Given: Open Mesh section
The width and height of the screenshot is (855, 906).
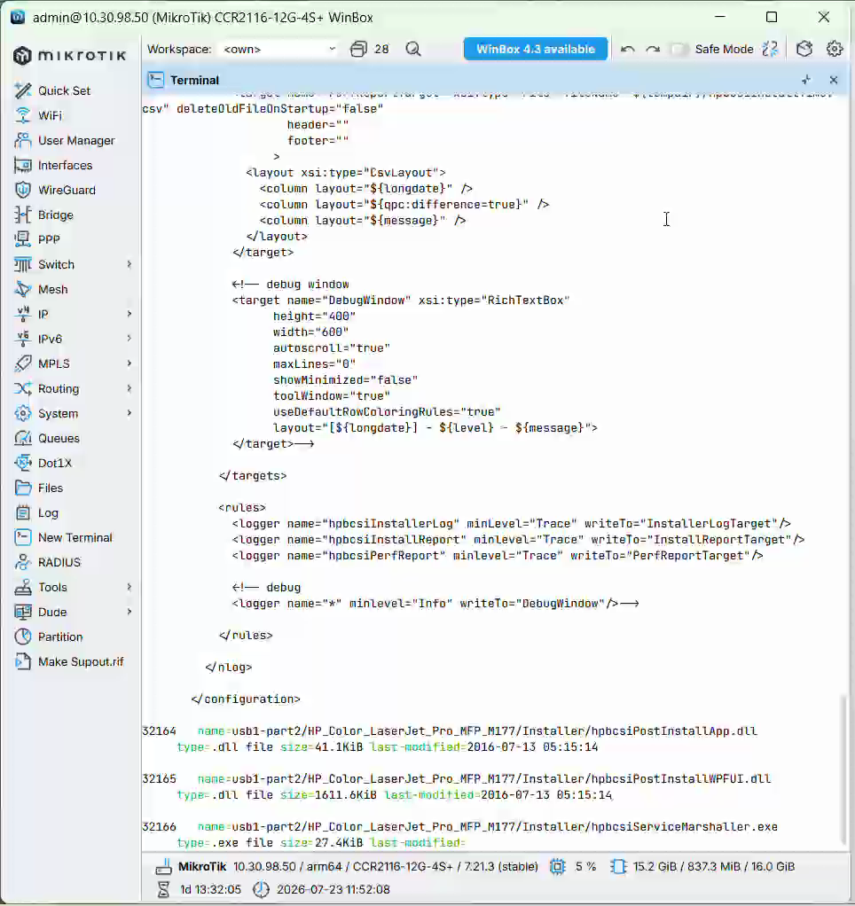Looking at the screenshot, I should [x=52, y=290].
